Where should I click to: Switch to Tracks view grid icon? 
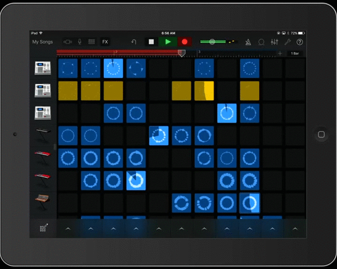coord(91,42)
